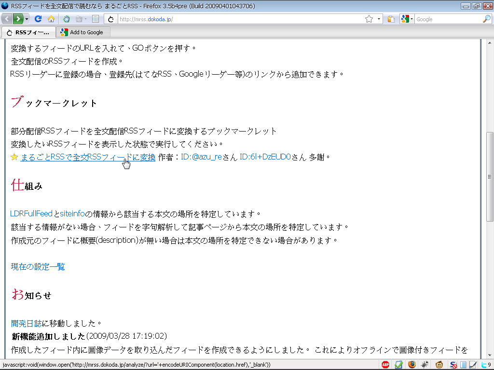Open the ID:@azu_re author link
The image size is (494, 370).
[201, 157]
